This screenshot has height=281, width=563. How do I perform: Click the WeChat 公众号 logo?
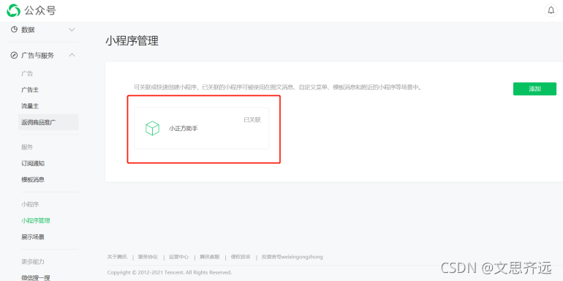[31, 10]
